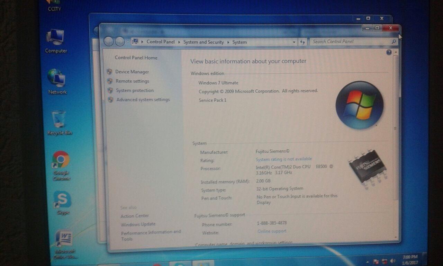
Task: Click phone number '1-888-385-4878'
Action: pyautogui.click(x=272, y=223)
